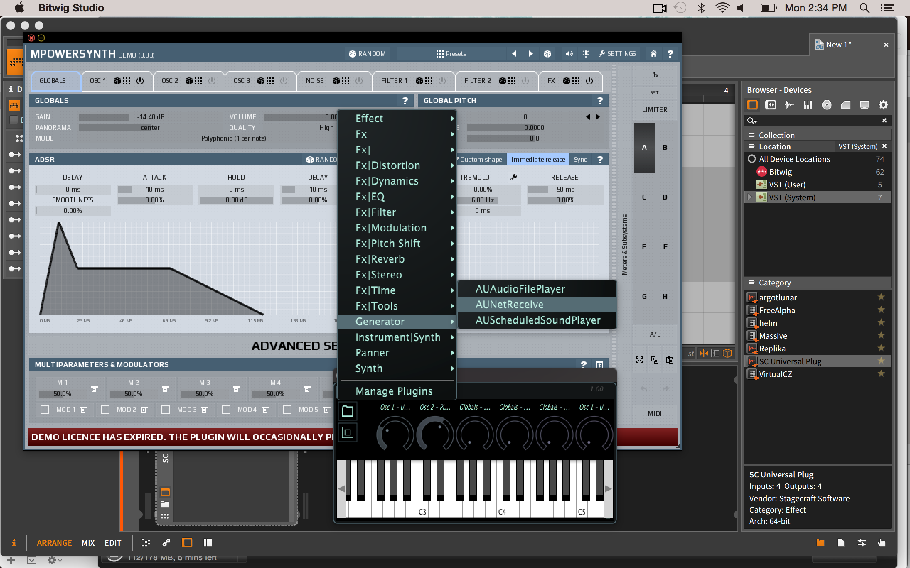Toggle OSC 2 power button
Screen dimensions: 910x568
(212, 81)
